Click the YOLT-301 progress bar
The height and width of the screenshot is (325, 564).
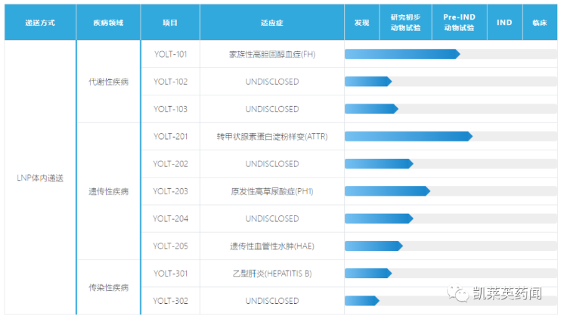[368, 274]
